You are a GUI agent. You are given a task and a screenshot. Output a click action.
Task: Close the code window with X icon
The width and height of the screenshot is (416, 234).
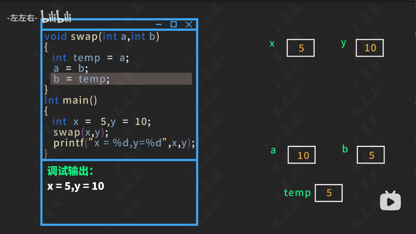pos(189,24)
